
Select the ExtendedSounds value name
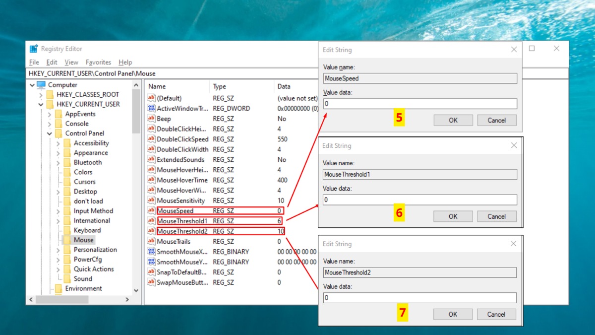pos(180,160)
